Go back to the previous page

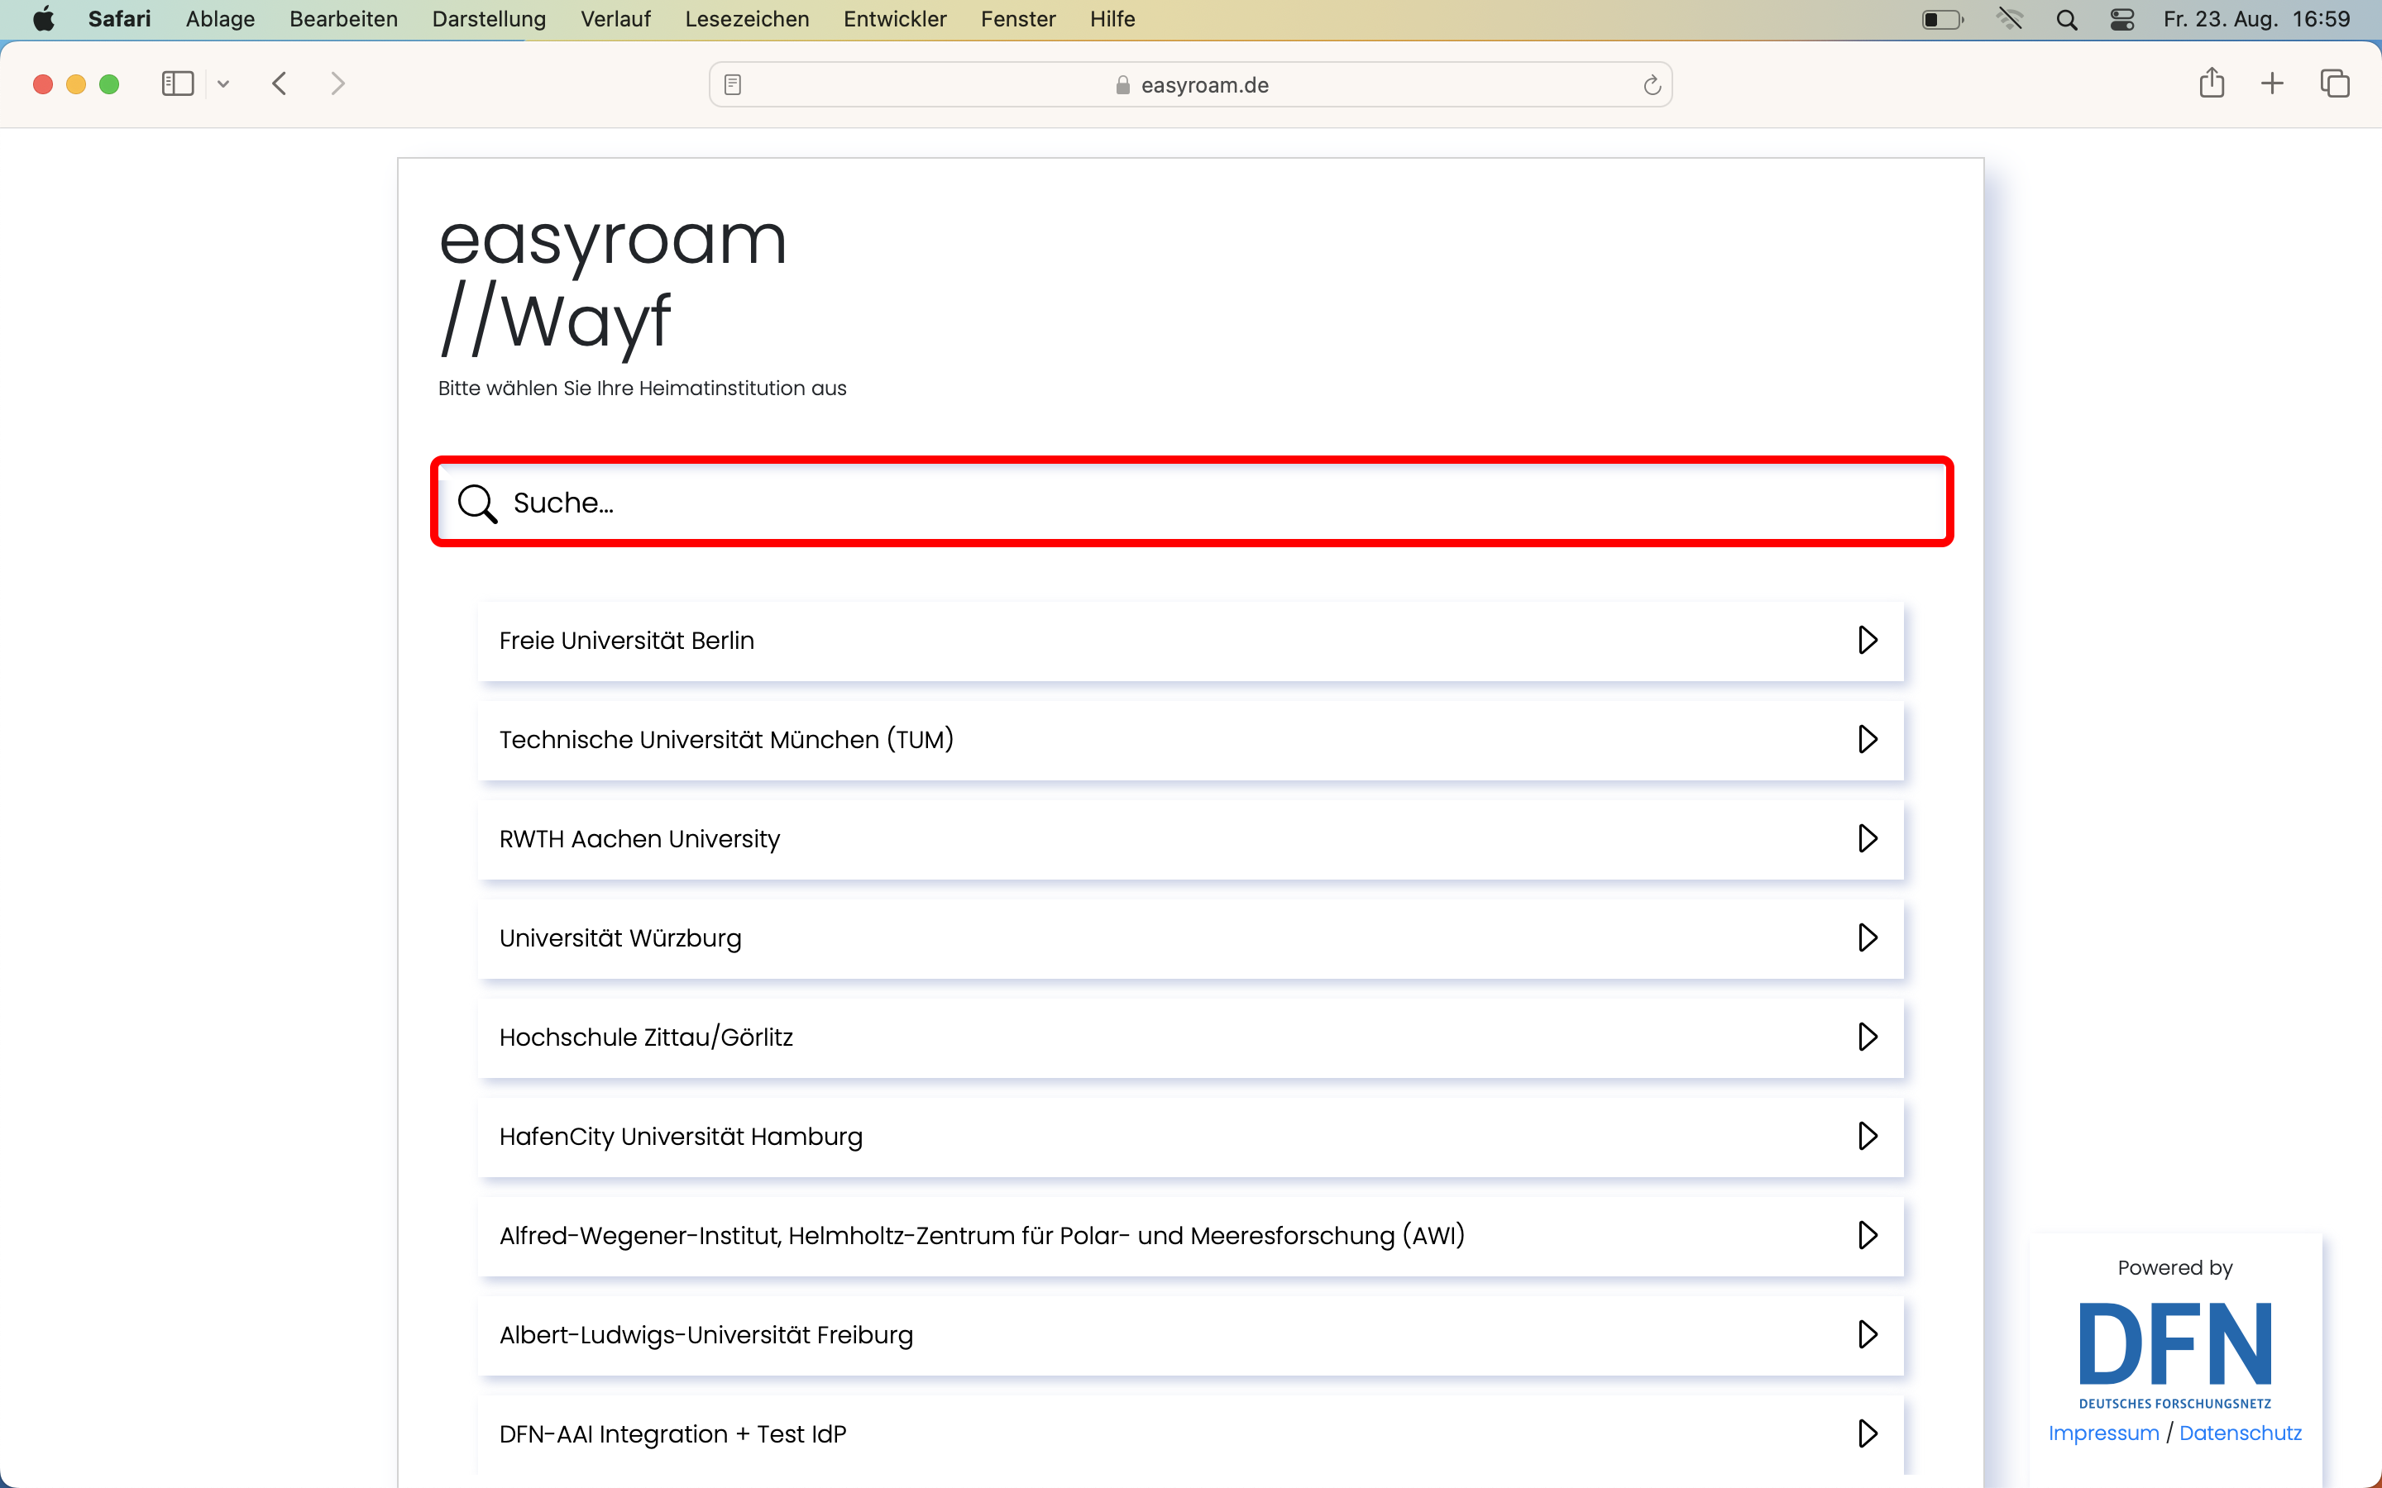[x=280, y=83]
